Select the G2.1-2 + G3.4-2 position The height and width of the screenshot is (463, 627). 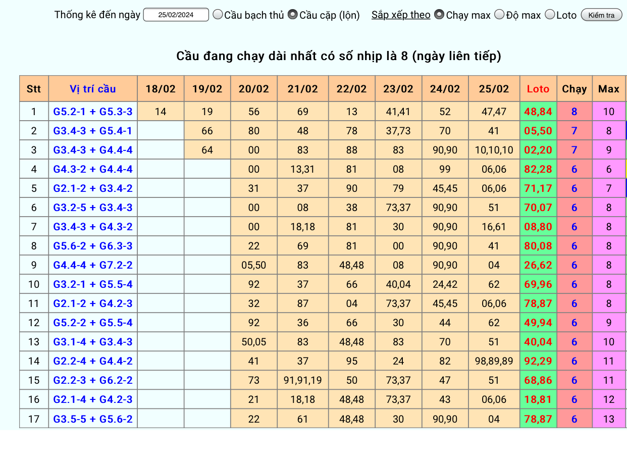click(x=93, y=188)
